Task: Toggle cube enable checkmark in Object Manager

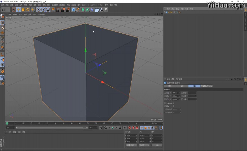Action: (x=177, y=12)
